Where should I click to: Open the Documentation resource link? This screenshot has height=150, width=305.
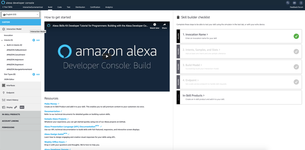tap(52, 111)
